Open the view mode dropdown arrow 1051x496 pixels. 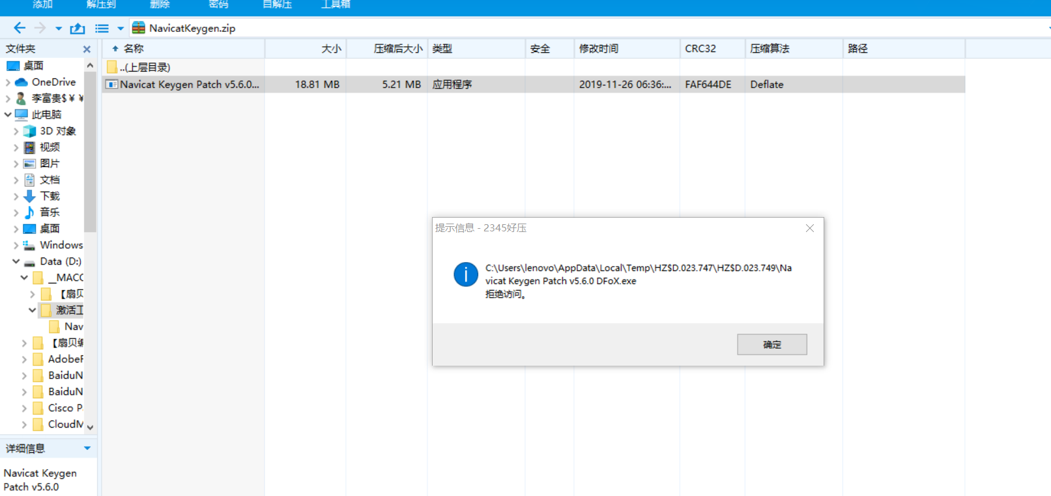[x=121, y=29]
